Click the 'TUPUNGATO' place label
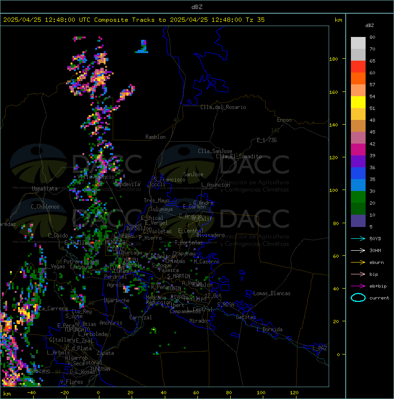The height and width of the screenshot is (399, 394). tap(77, 330)
